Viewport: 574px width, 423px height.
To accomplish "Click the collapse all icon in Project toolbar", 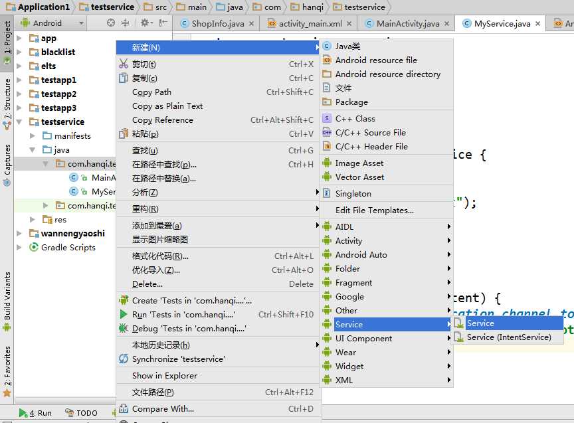I will pyautogui.click(x=125, y=23).
